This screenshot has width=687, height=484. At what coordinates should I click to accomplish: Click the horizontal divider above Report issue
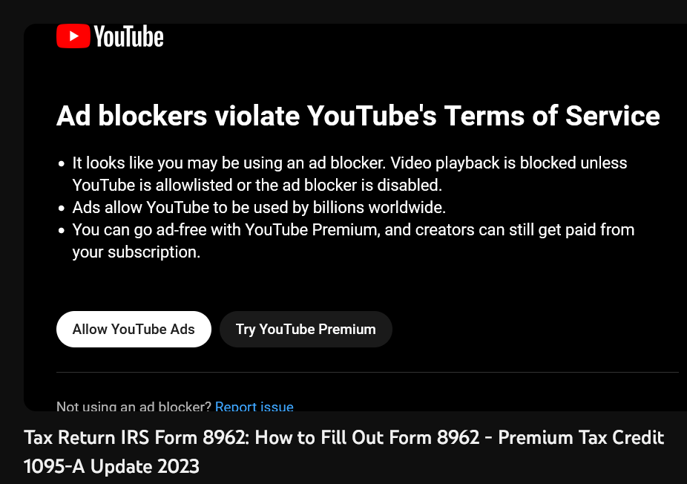click(x=367, y=372)
